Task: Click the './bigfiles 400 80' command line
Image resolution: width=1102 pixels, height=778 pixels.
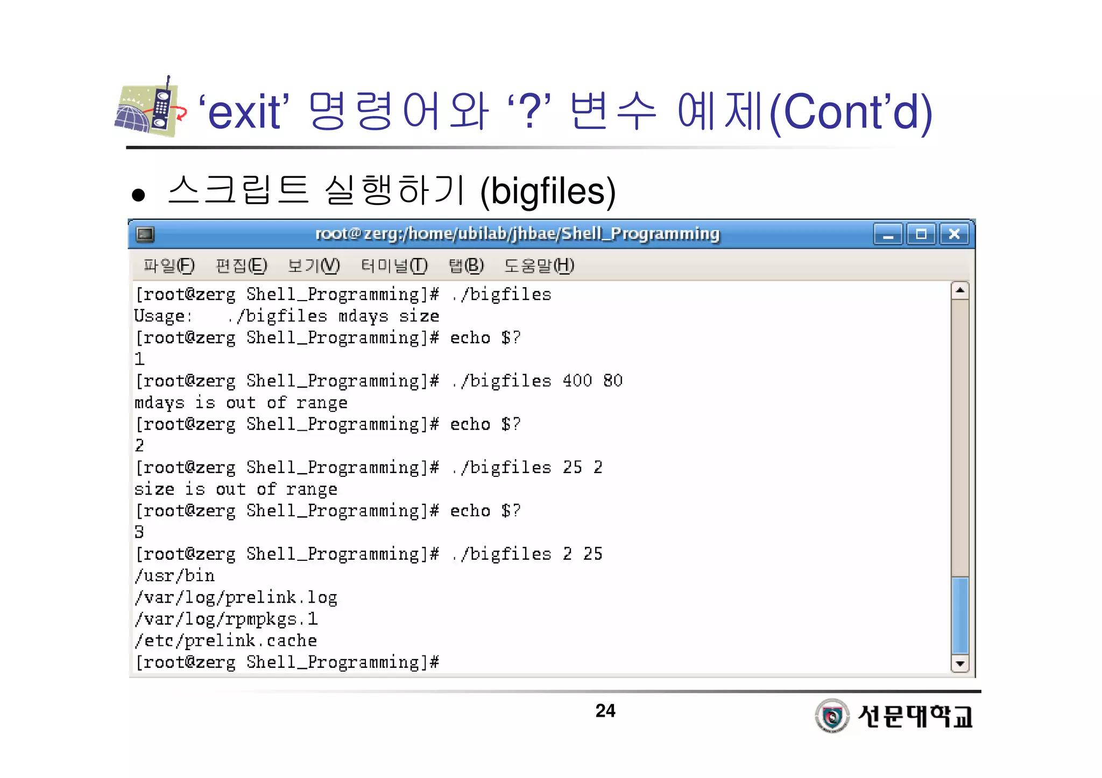Action: coord(379,381)
